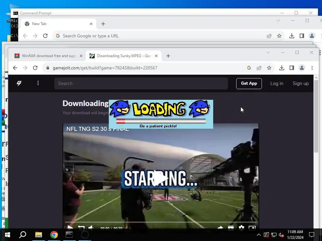Close the Downloading Sunky.MPEG tab
Viewport: 322px width, 241px height.
tap(156, 56)
